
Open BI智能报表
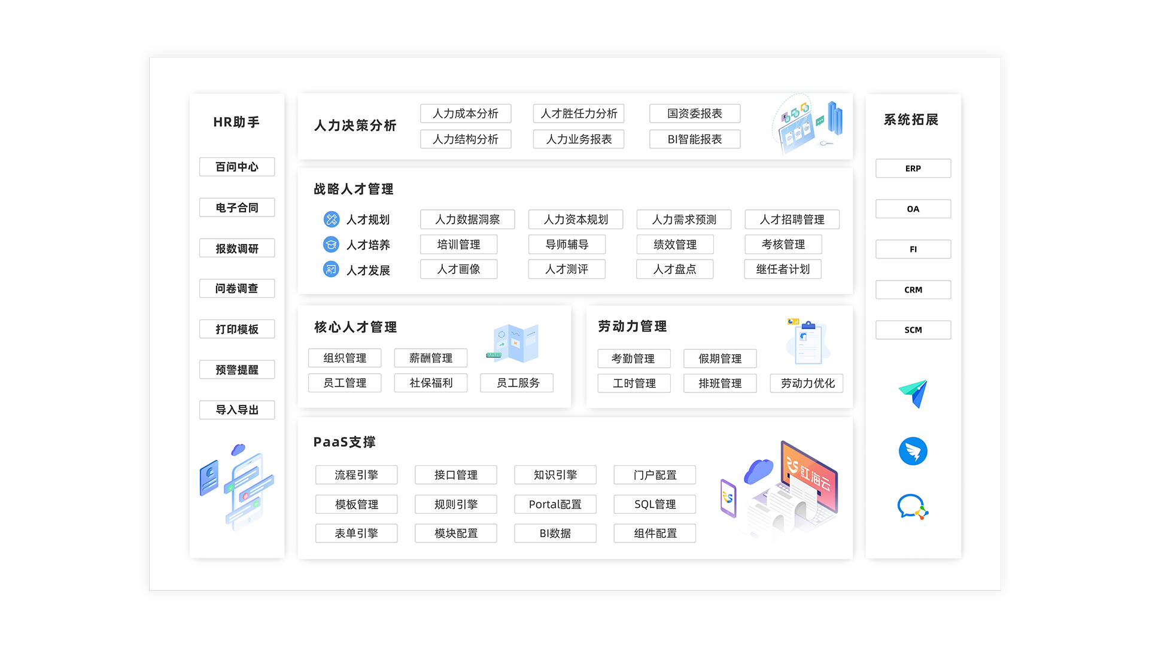tap(695, 139)
